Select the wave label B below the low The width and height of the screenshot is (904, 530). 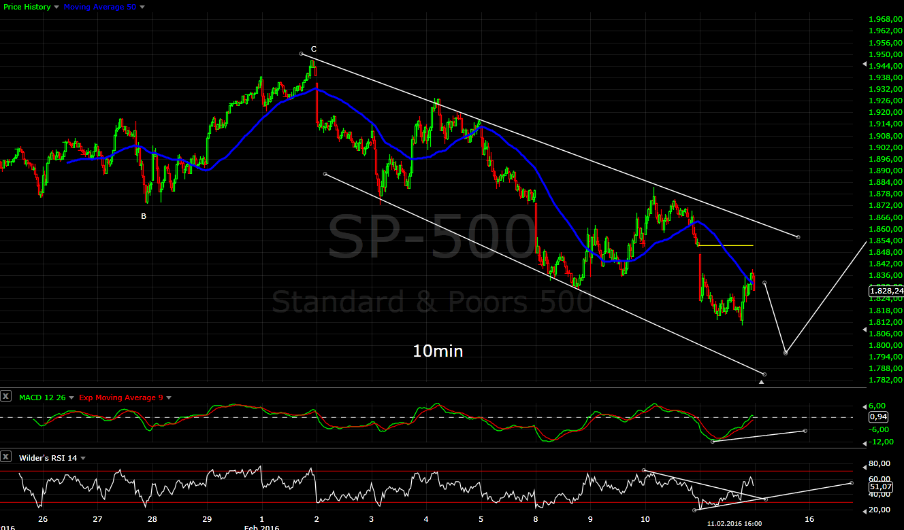click(144, 216)
